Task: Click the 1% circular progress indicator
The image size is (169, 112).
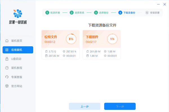Action: point(112,39)
